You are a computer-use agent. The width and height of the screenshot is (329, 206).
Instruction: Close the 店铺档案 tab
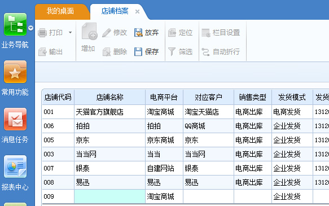[x=137, y=11]
